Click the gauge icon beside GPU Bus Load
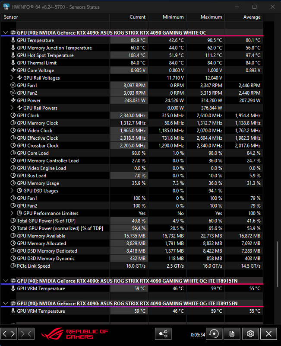 pyautogui.click(x=13, y=176)
